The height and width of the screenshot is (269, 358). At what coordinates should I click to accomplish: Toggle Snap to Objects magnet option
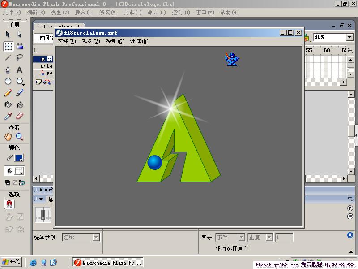[9, 204]
